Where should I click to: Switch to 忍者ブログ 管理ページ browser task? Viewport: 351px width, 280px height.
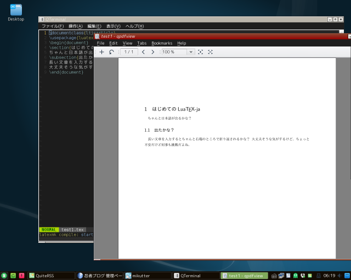click(99, 276)
